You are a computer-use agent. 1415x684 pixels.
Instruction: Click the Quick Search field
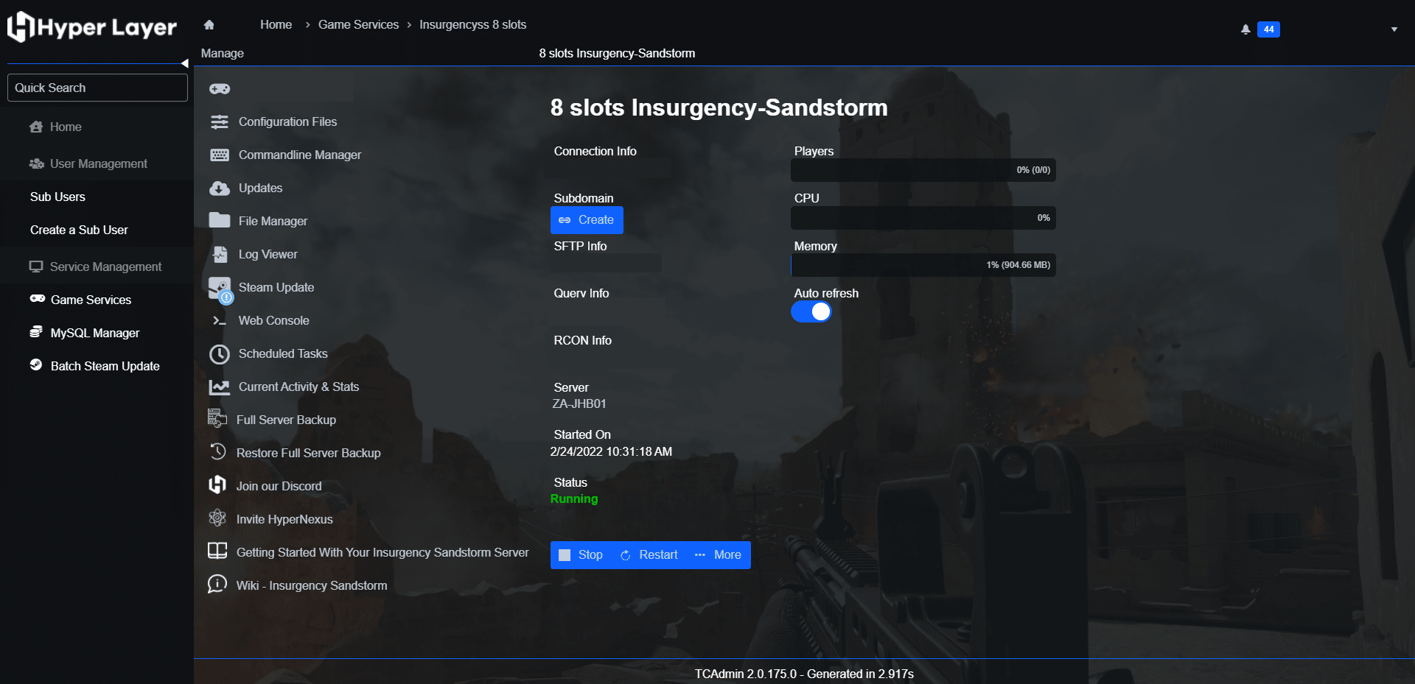[97, 88]
